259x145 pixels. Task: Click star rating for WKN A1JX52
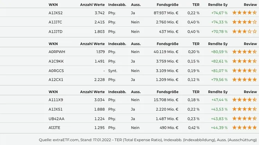244,12
